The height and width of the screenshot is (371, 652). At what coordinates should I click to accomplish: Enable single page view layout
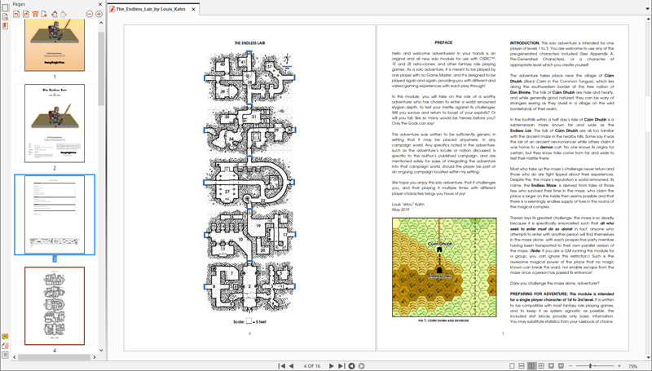click(x=512, y=366)
